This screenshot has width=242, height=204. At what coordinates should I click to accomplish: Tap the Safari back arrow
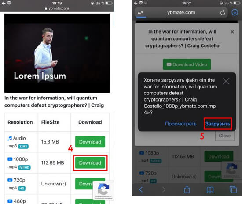click(141, 189)
